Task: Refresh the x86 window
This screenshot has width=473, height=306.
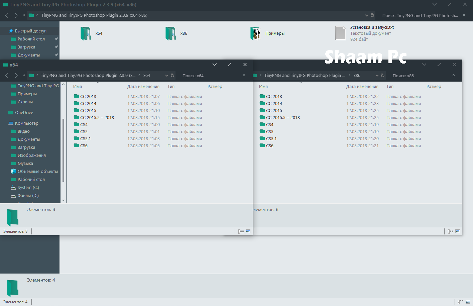Action: 383,76
